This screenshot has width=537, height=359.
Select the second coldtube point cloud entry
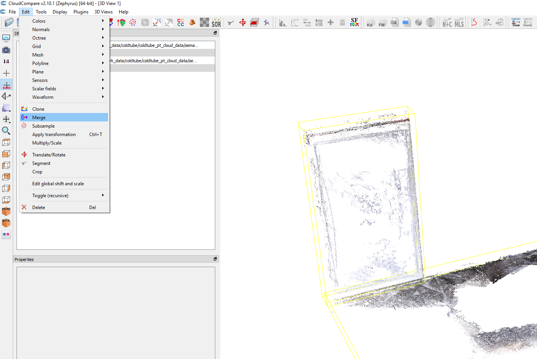(x=154, y=61)
